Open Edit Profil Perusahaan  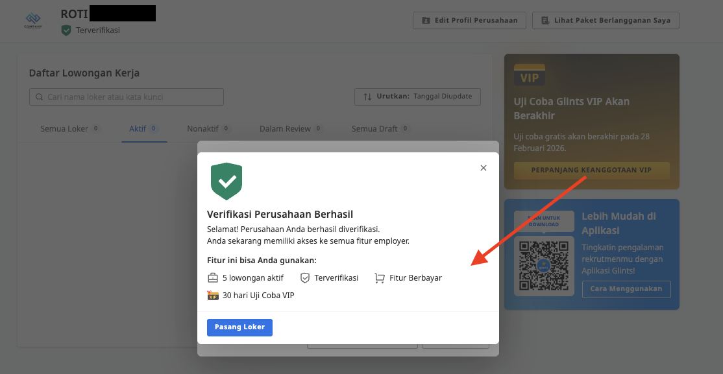pos(469,20)
